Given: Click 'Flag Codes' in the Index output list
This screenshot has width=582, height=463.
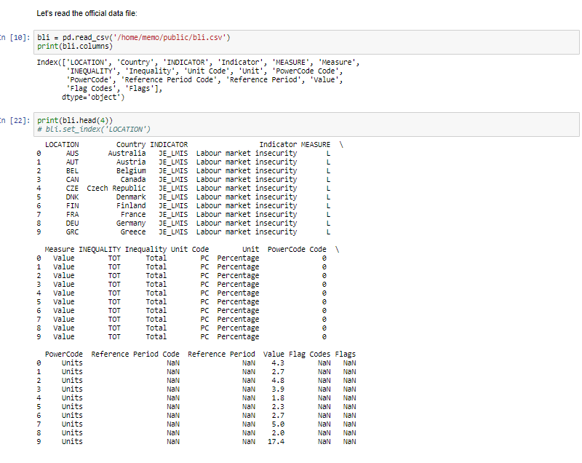Looking at the screenshot, I should tap(91, 88).
